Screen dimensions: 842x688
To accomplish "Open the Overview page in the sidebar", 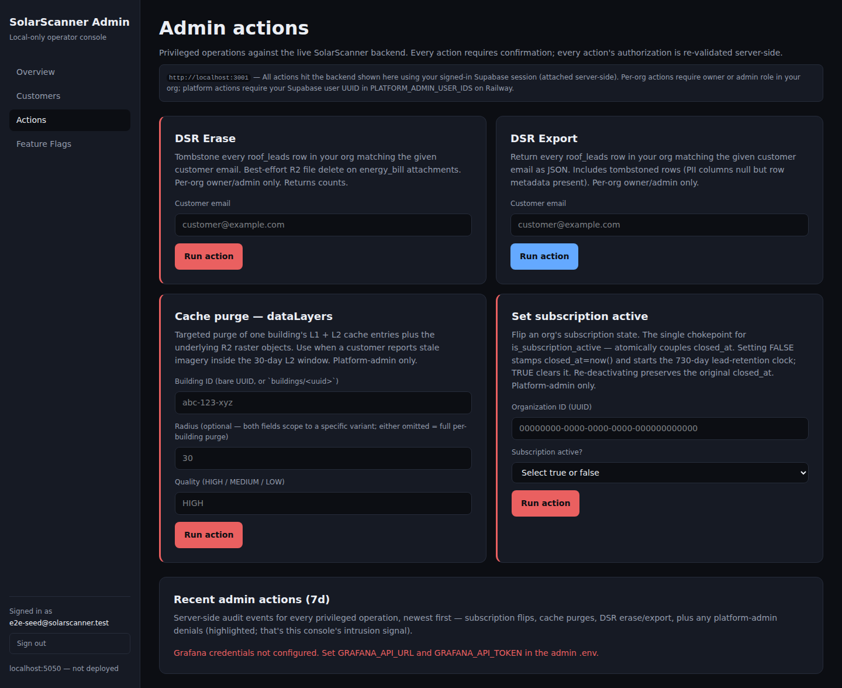I will 70,72.
